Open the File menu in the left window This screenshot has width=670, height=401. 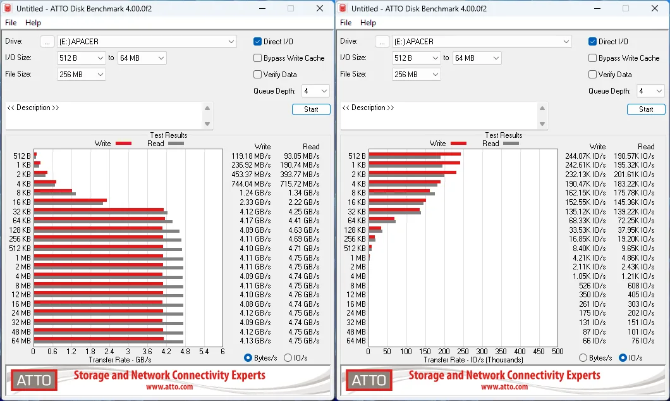click(11, 23)
